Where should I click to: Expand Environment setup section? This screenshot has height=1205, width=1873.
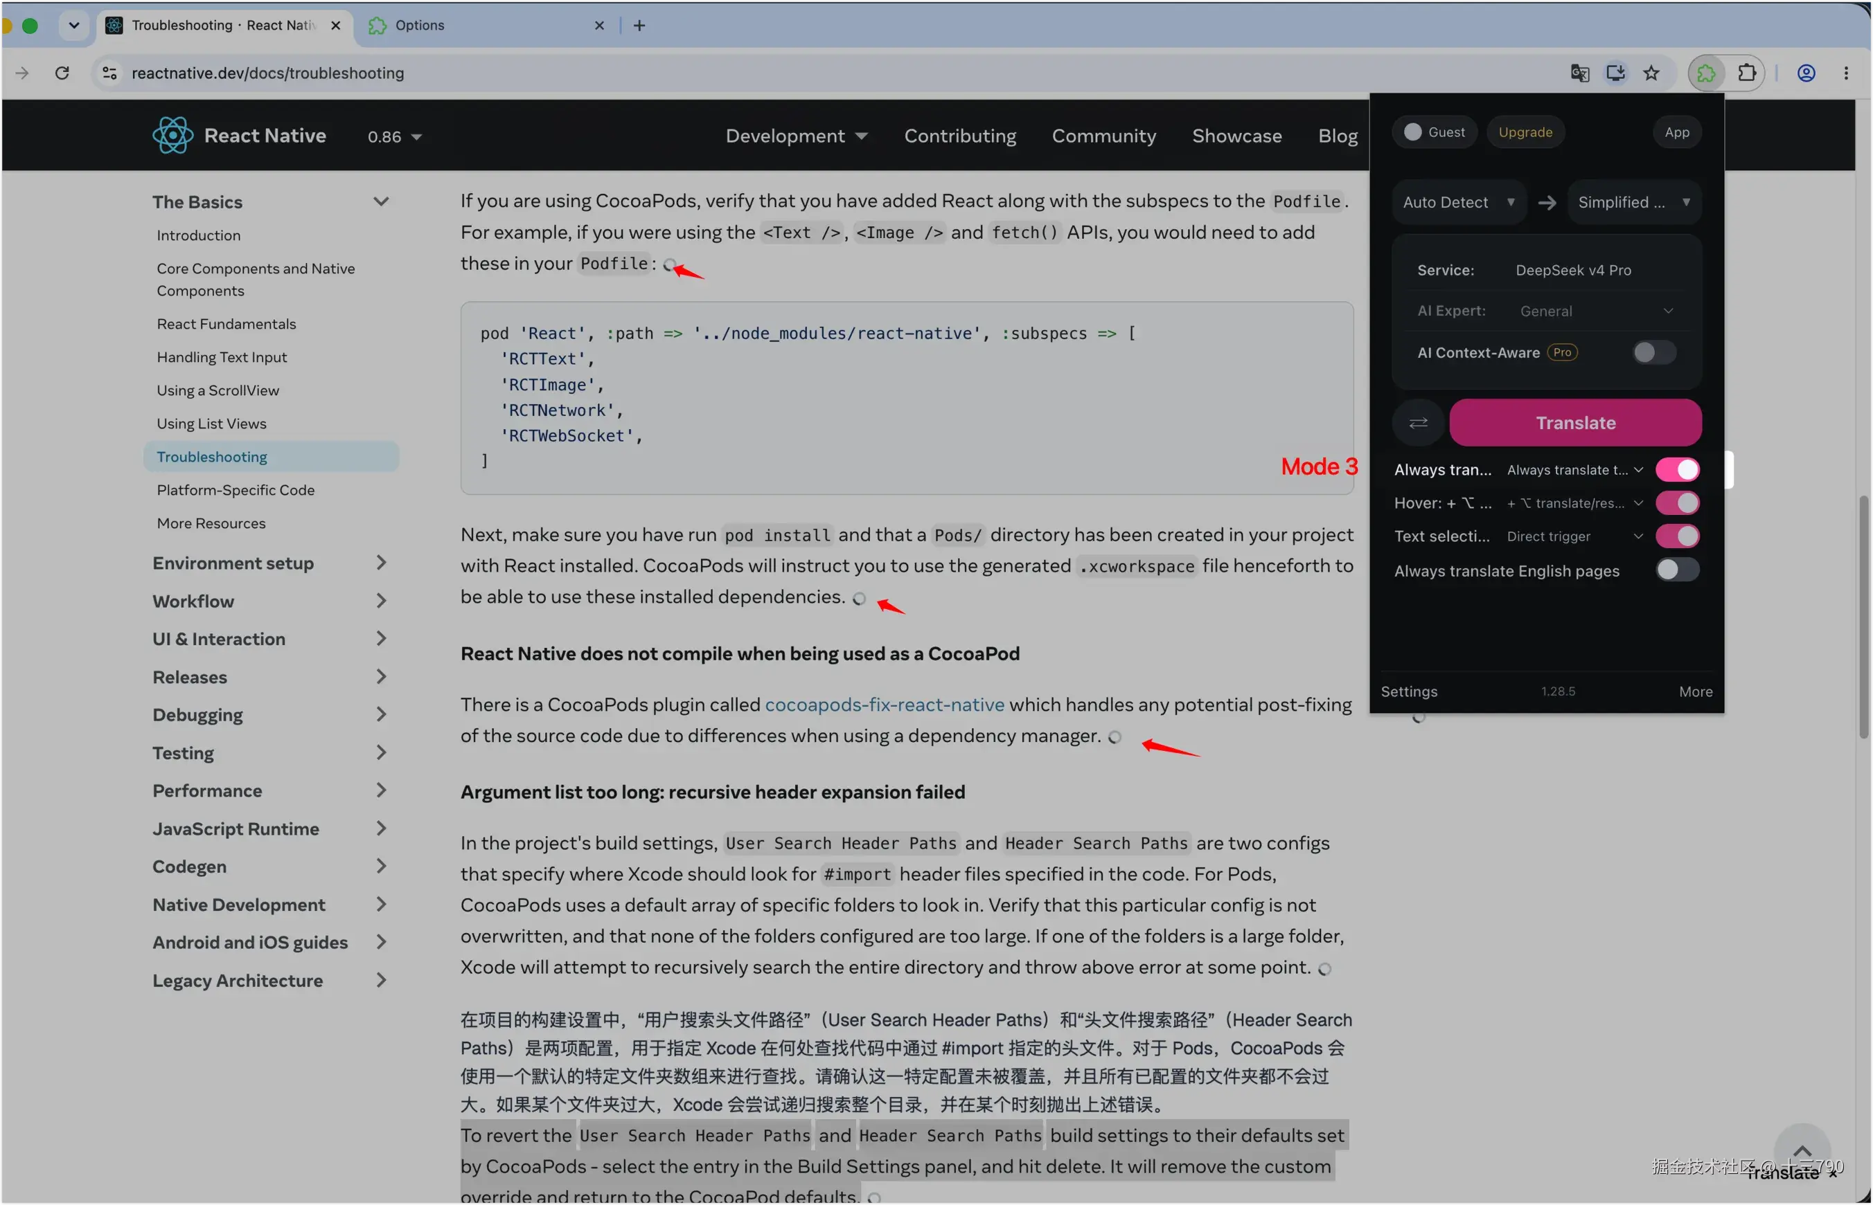269,563
